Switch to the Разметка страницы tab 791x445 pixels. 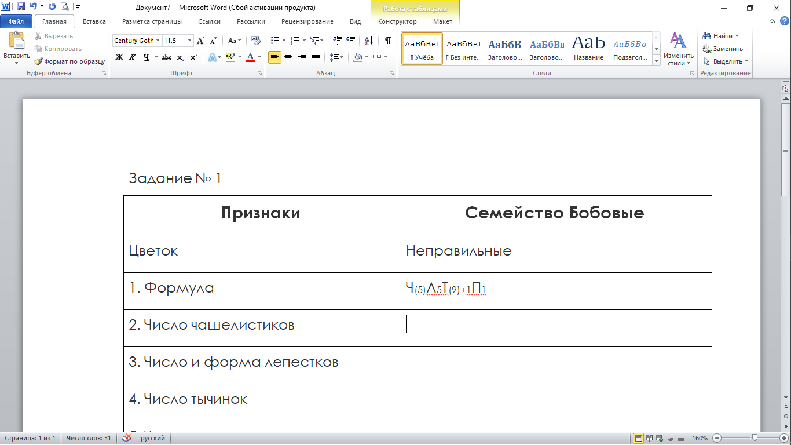152,21
